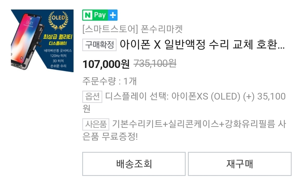Image resolution: width=302 pixels, height=186 pixels.
Task: Click the 주문수량 1개 quantity line
Action: (110, 81)
